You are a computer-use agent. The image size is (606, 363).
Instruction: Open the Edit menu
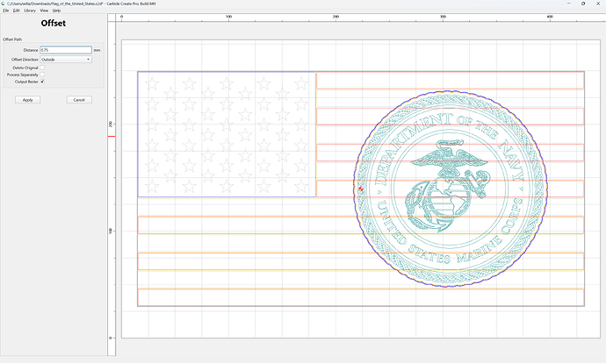coord(16,11)
